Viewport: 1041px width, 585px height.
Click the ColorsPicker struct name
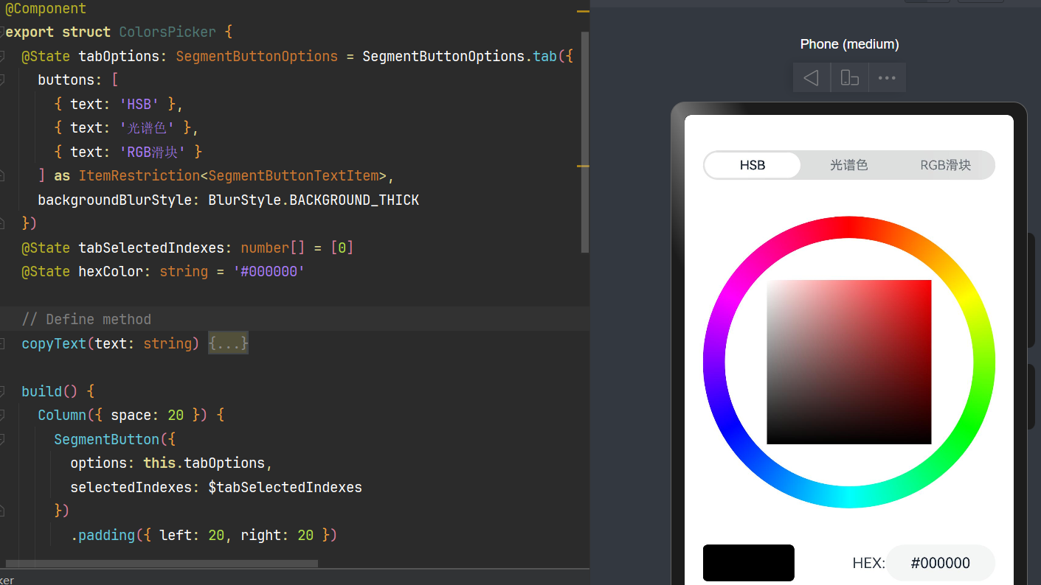167,32
